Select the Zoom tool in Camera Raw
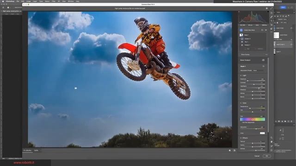This screenshot has height=166, width=296. [x=271, y=138]
